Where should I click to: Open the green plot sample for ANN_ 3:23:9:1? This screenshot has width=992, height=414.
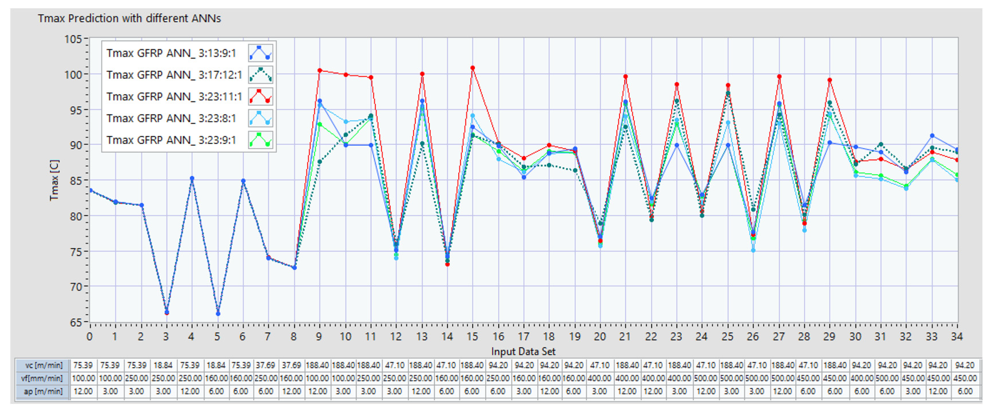[260, 140]
